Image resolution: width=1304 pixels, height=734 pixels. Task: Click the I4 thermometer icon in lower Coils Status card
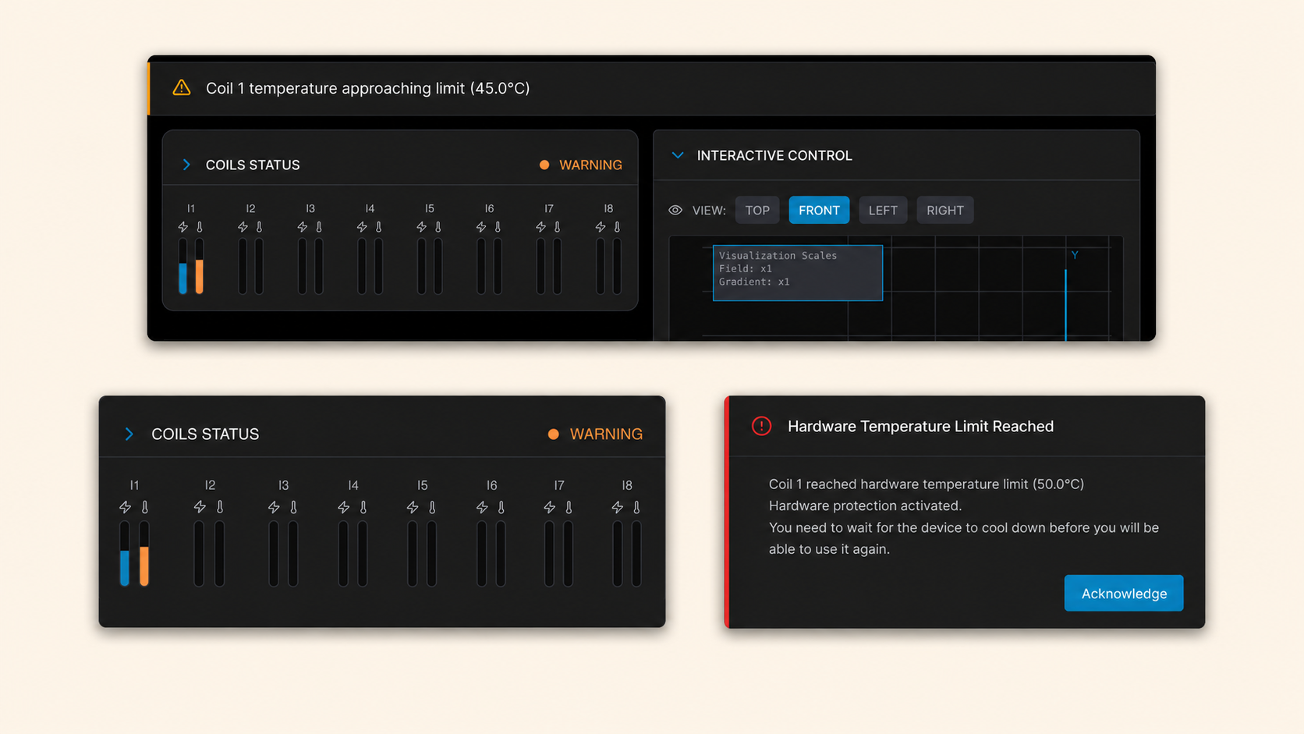pos(363,507)
